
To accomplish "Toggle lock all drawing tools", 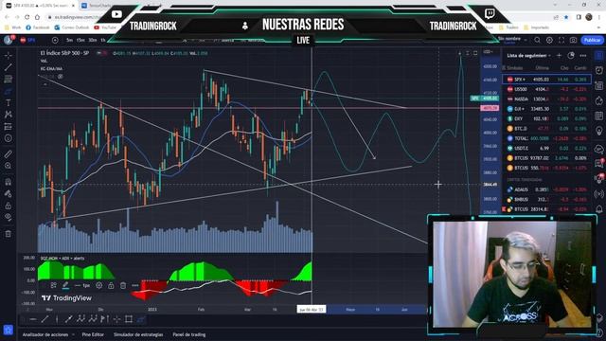I will pyautogui.click(x=9, y=206).
